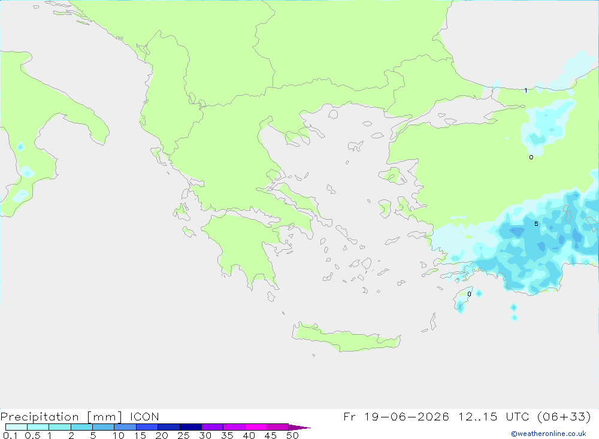The height and width of the screenshot is (439, 599).
Task: Click the '0.5' legend scale label
Action: click(x=32, y=435)
